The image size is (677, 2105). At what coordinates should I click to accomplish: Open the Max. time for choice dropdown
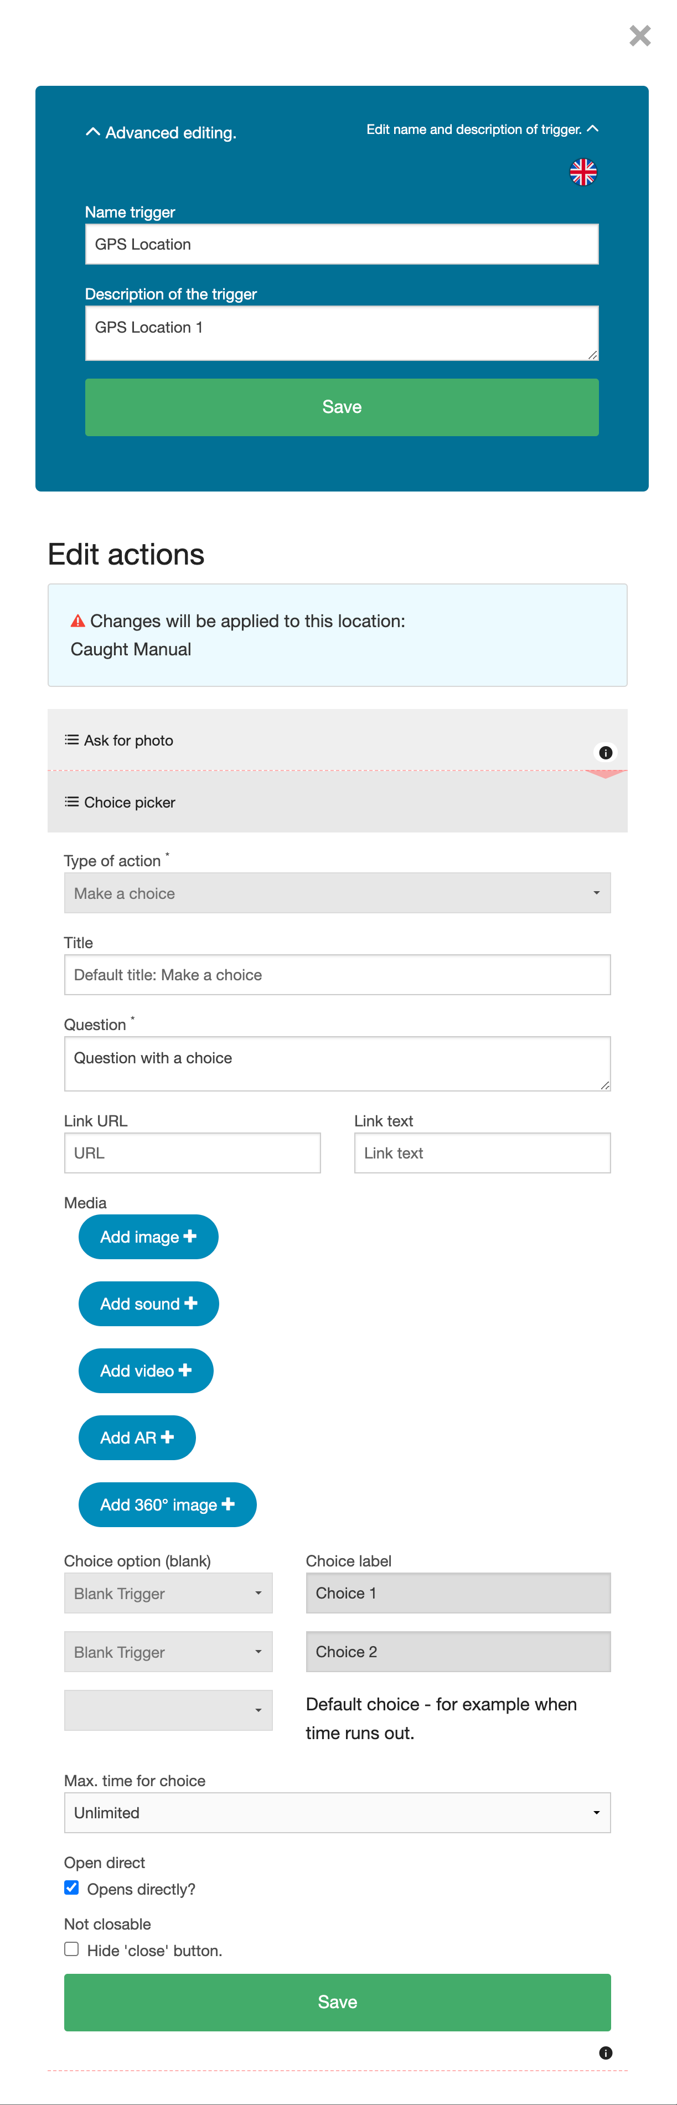(x=337, y=1812)
